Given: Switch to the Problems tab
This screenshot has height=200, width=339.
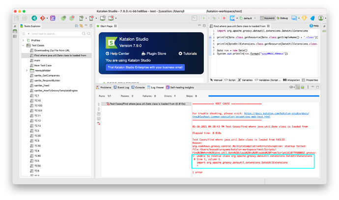Looking at the screenshot, I should tap(104, 87).
